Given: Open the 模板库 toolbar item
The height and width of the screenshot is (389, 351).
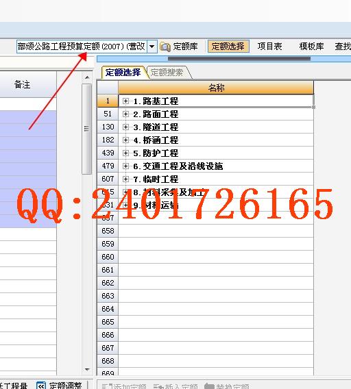Looking at the screenshot, I should click(311, 47).
